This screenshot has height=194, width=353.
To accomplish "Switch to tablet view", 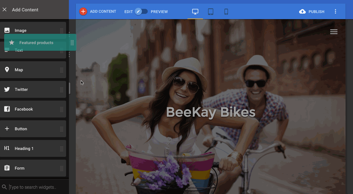I will pyautogui.click(x=211, y=12).
